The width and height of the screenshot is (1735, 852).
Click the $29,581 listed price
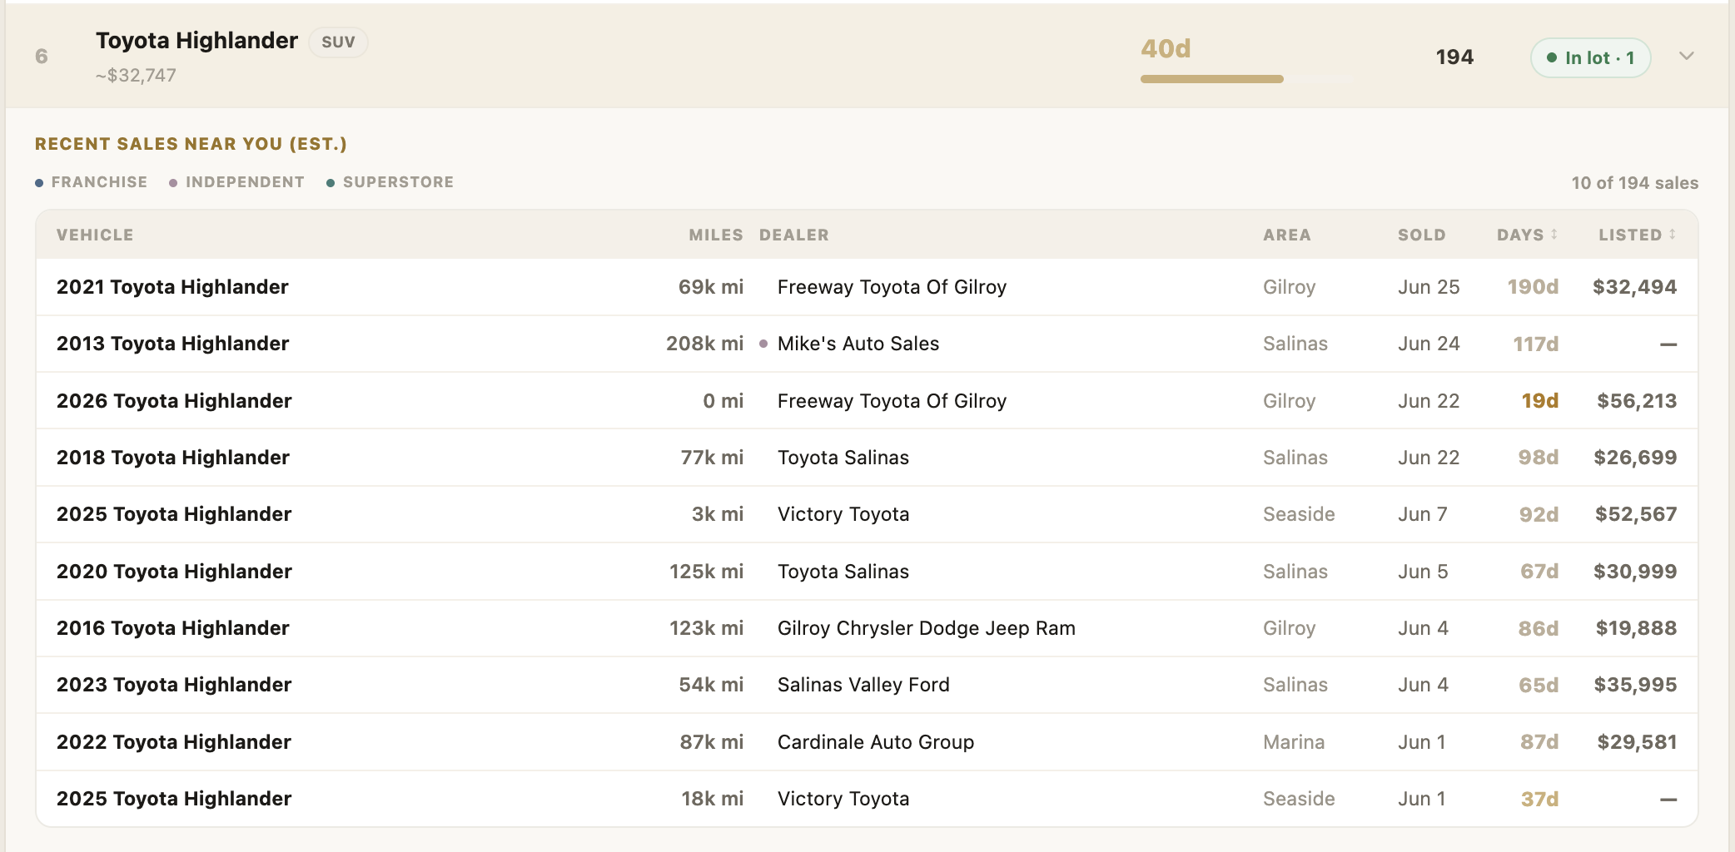coord(1637,742)
